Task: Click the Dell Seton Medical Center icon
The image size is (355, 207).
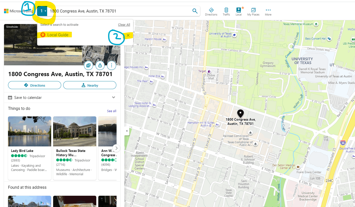Action: tap(298, 167)
